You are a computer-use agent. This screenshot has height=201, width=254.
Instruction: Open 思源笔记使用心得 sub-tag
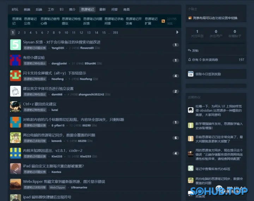50,21
